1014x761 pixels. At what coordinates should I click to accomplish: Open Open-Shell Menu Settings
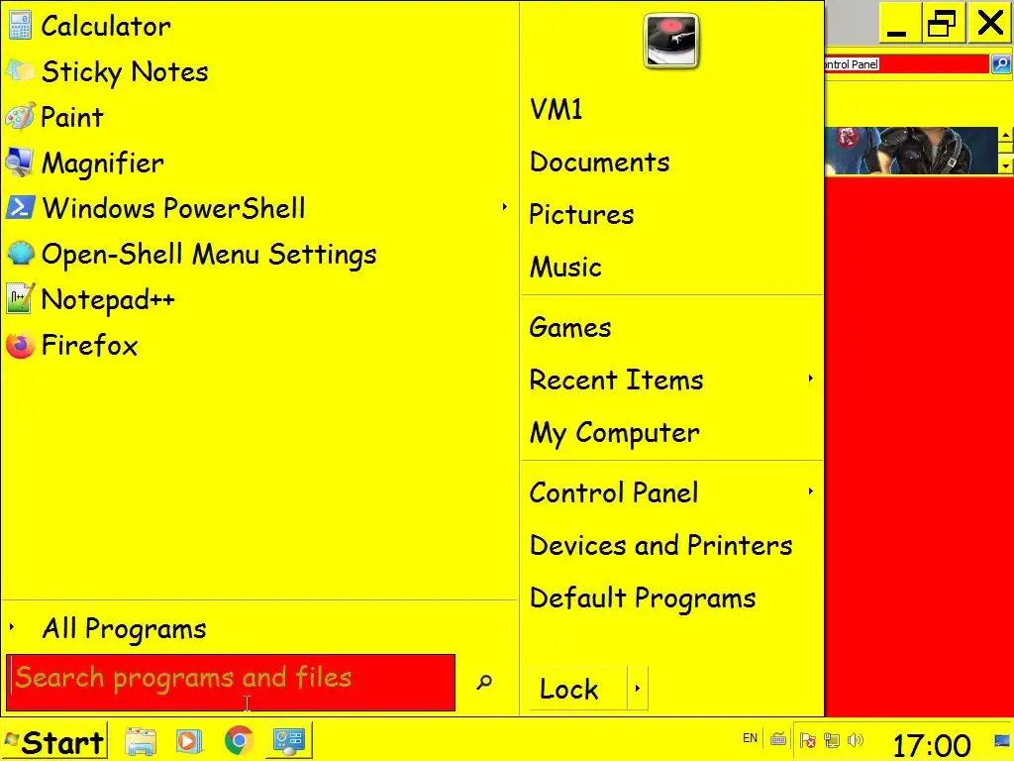click(x=258, y=255)
